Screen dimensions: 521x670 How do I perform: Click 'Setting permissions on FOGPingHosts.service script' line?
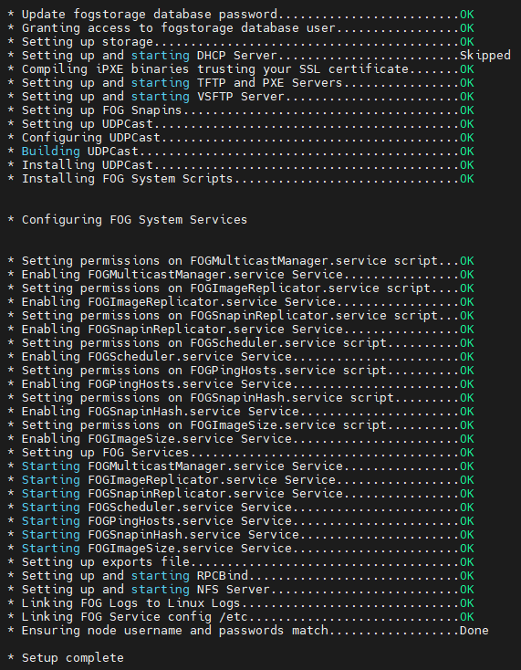click(241, 370)
